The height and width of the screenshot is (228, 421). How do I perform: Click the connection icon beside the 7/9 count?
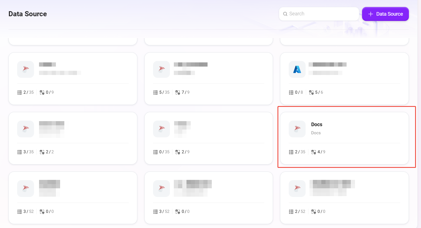coord(177,92)
